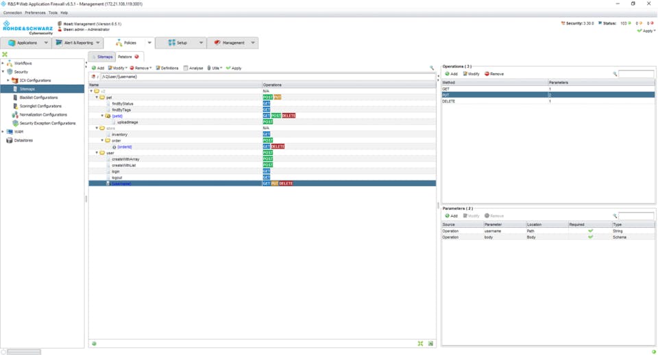
Task: Open the Utils dropdown in toolbar
Action: (215, 68)
